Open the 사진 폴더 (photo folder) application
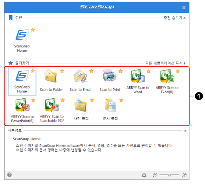 (x=81, y=109)
